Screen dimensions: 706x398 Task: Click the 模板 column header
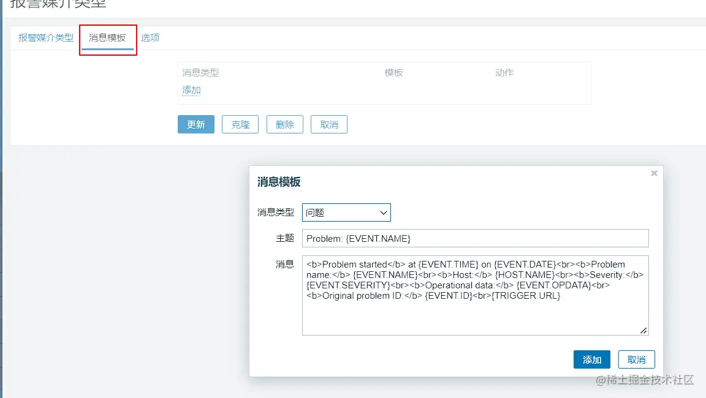pyautogui.click(x=393, y=72)
